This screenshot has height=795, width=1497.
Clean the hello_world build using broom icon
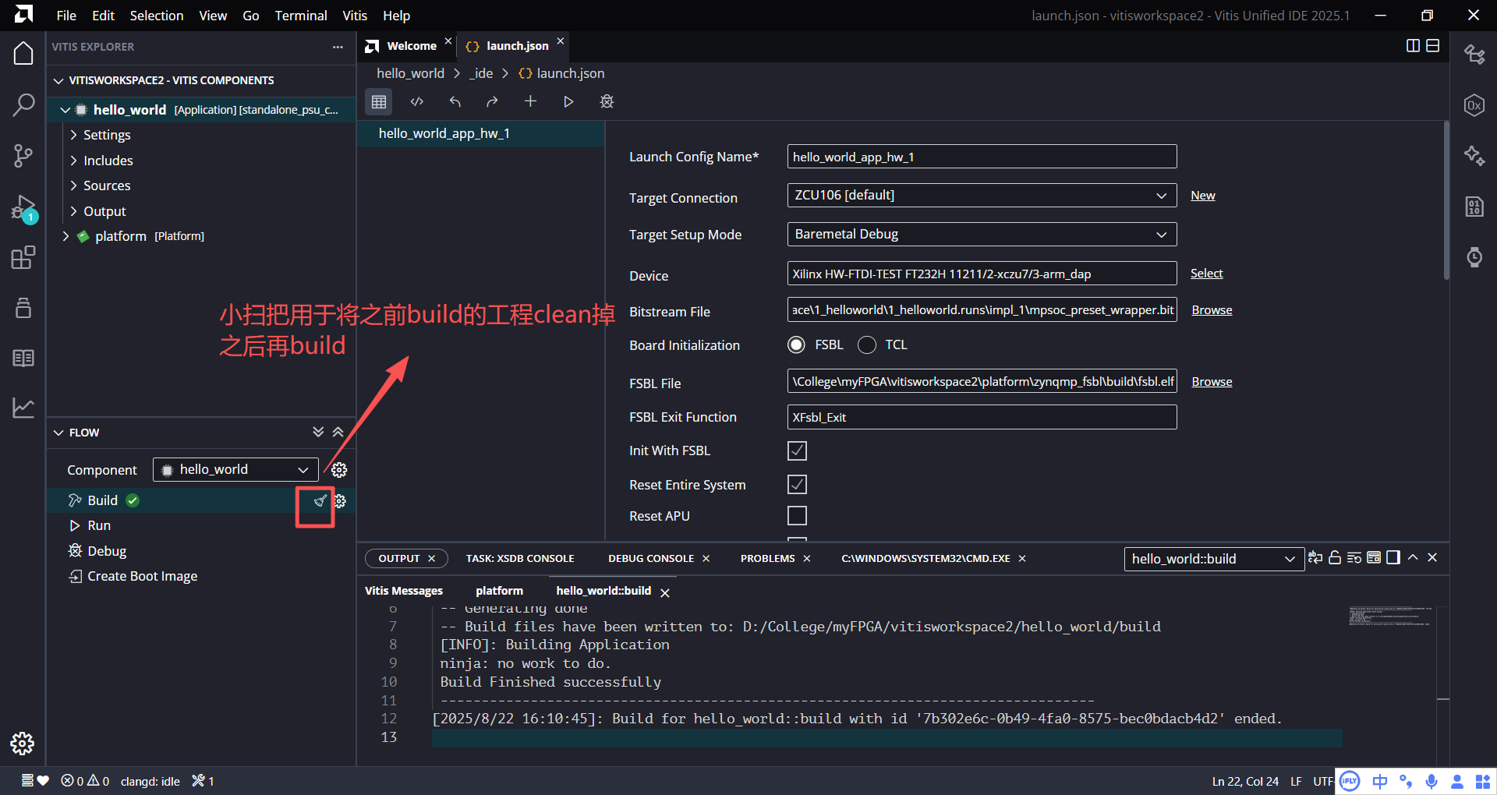[319, 501]
